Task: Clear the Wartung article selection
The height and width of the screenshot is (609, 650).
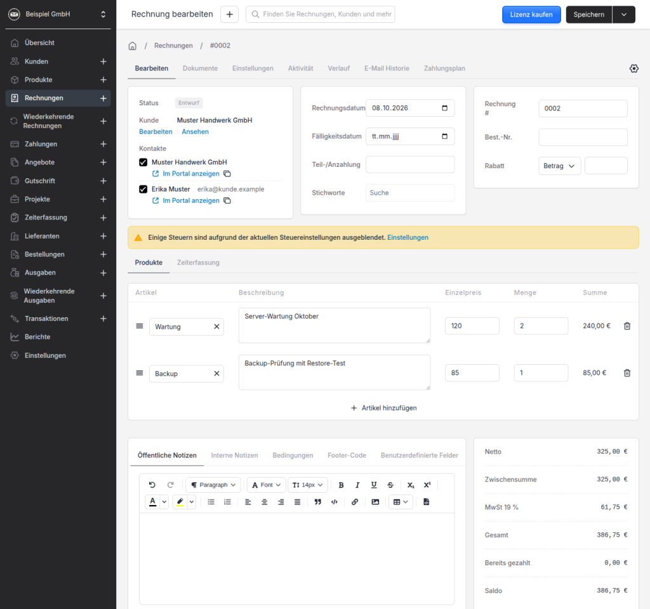Action: 216,327
